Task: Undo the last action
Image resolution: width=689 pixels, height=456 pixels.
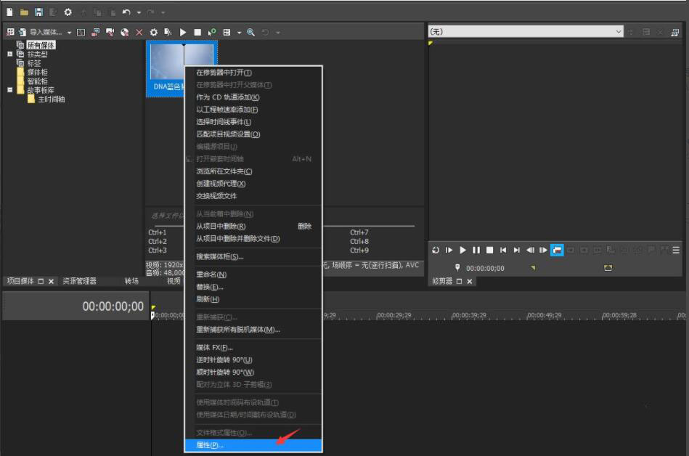Action: point(125,12)
